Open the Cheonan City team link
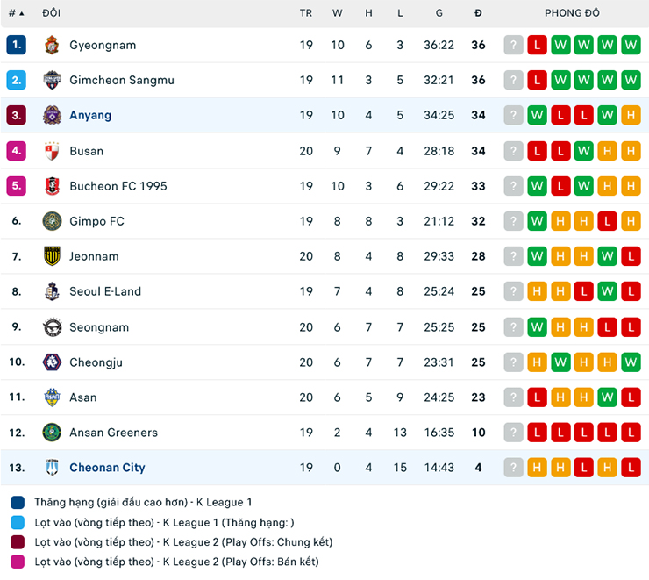649x580 pixels. [107, 468]
